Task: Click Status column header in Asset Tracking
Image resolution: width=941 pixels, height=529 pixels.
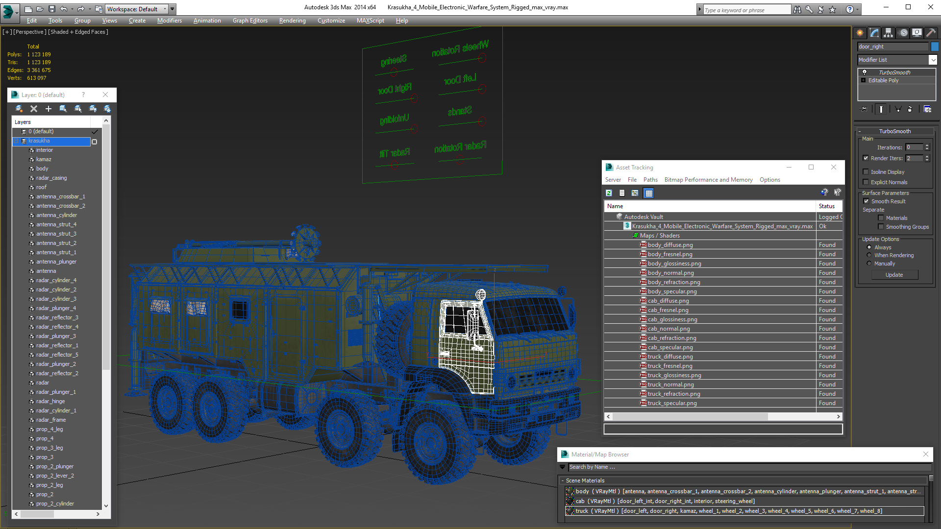Action: point(829,206)
